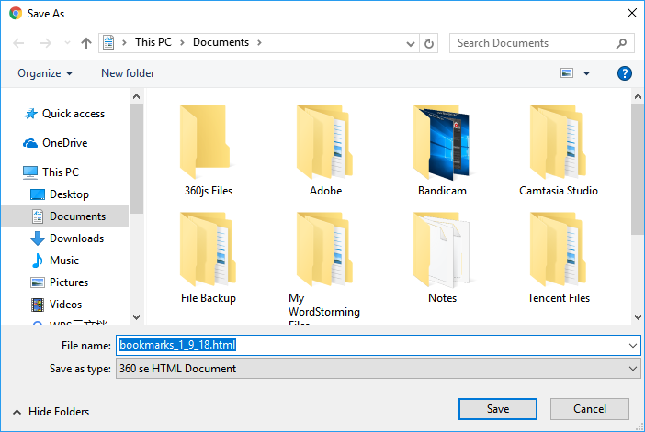Click the Up one level arrow
Viewport: 645px width, 432px height.
86,43
